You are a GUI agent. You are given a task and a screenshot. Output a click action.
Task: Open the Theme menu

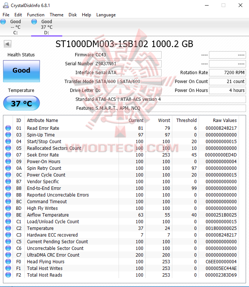point(57,15)
